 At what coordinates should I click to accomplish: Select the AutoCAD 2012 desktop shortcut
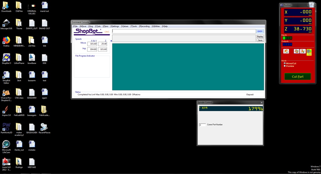(6, 164)
